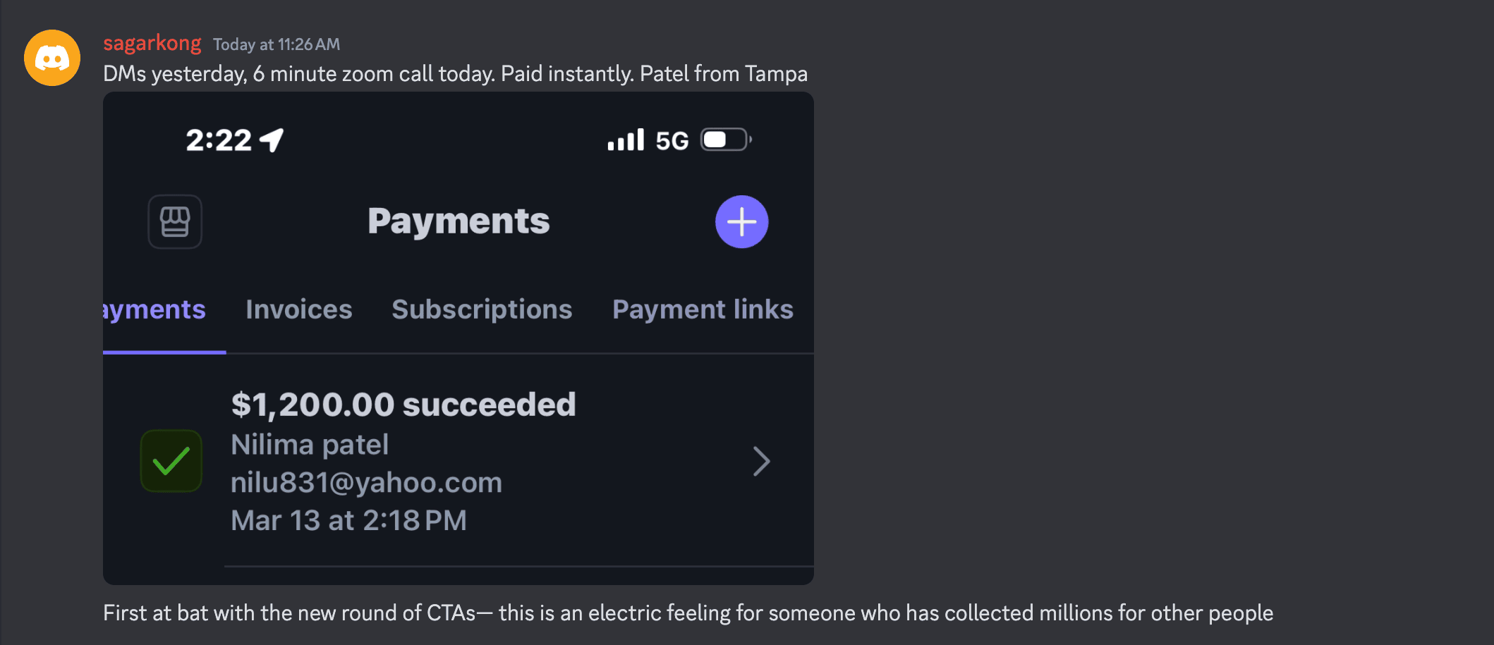This screenshot has height=645, width=1494.
Task: Open the Subscriptions tab
Action: 482,309
